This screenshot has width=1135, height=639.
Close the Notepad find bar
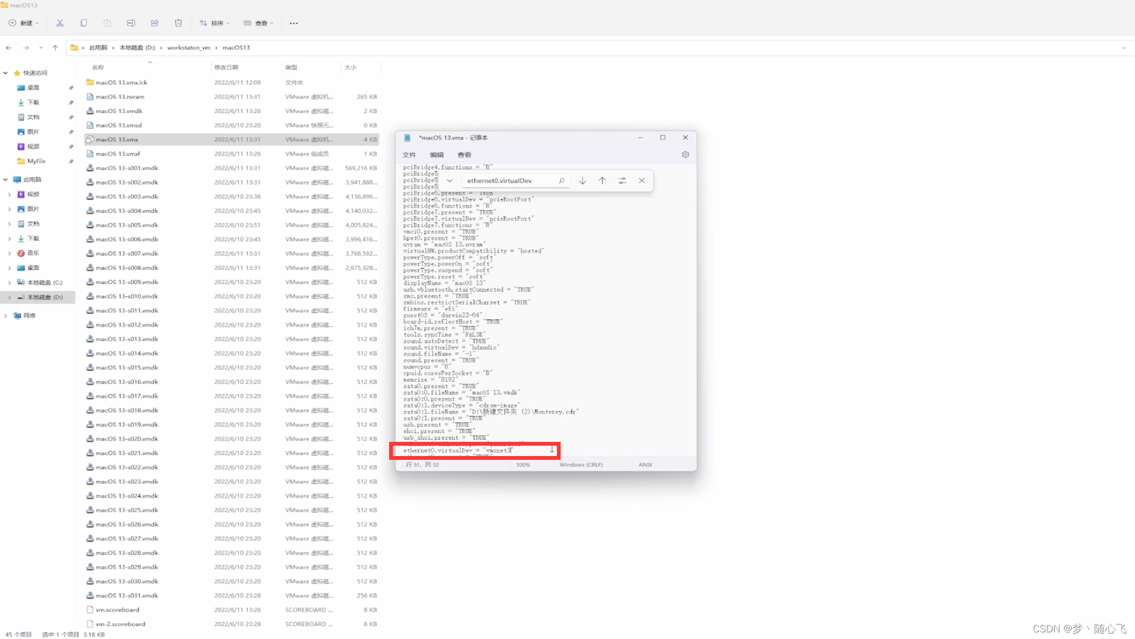(x=642, y=180)
